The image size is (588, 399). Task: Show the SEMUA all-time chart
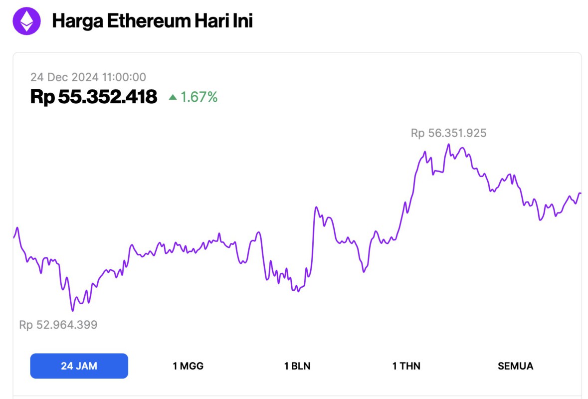point(515,366)
